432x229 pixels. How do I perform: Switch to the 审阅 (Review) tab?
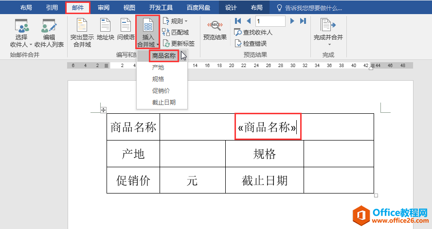pyautogui.click(x=103, y=8)
